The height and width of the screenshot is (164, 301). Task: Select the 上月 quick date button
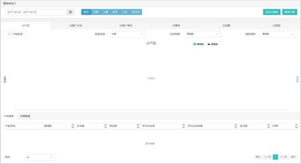point(125,12)
